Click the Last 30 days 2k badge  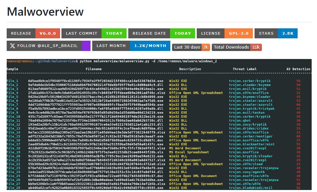pos(191,47)
